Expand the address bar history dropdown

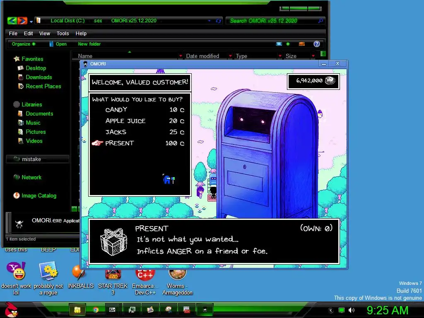pyautogui.click(x=209, y=21)
